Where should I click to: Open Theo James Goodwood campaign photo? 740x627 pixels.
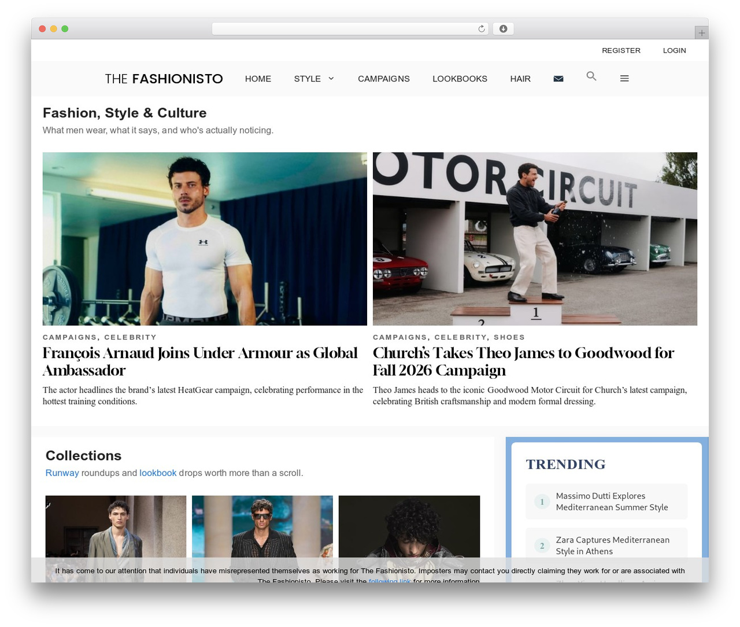pyautogui.click(x=535, y=239)
